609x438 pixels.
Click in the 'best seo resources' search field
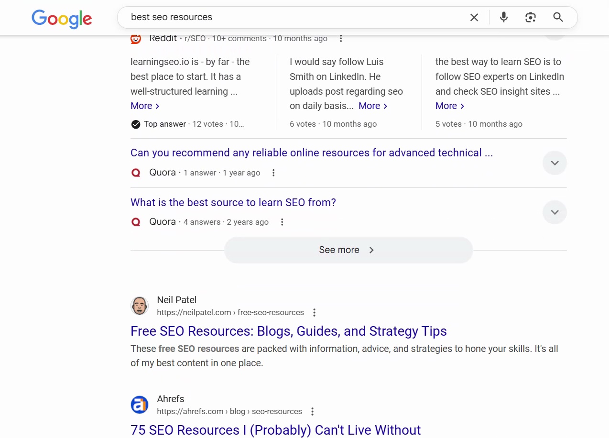click(x=296, y=18)
